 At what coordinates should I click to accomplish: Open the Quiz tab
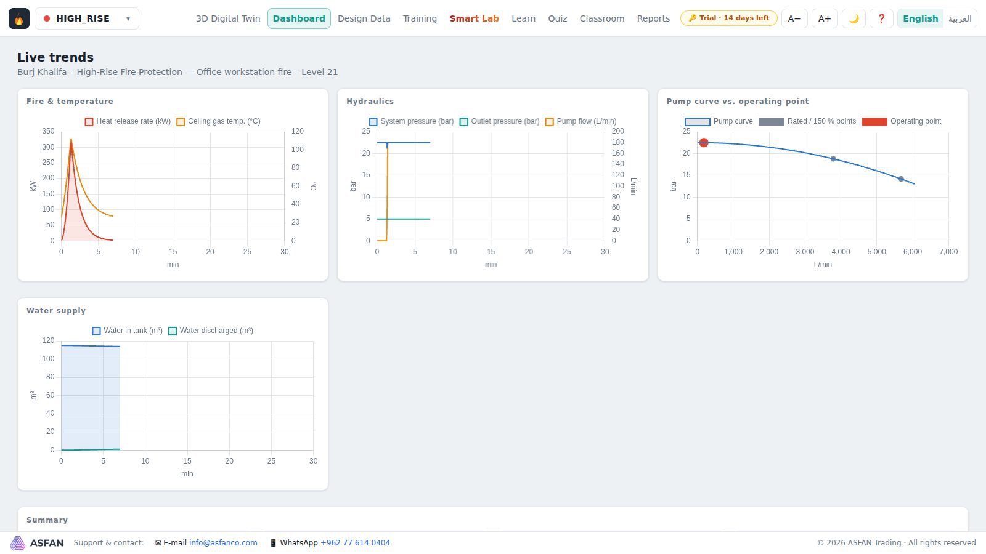558,18
